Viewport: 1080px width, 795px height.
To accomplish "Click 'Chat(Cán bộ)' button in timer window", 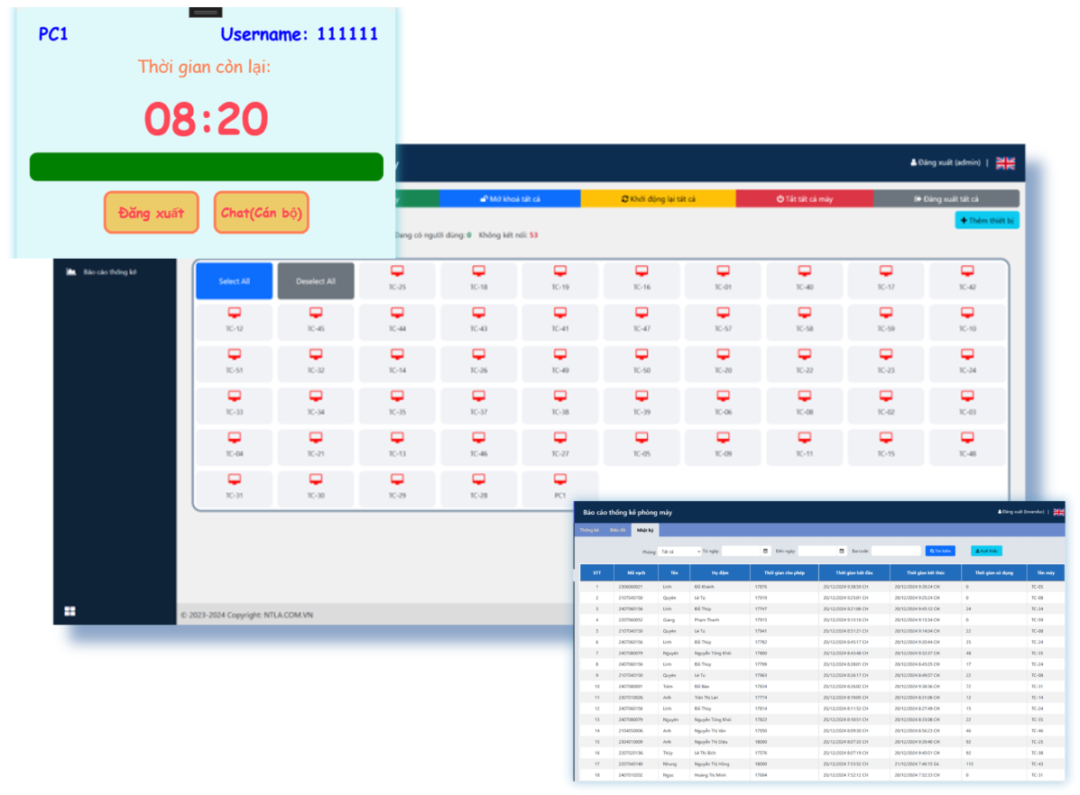I will 261,213.
